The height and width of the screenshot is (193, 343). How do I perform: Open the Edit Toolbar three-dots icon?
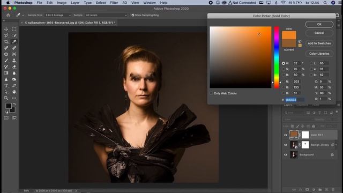click(14, 98)
